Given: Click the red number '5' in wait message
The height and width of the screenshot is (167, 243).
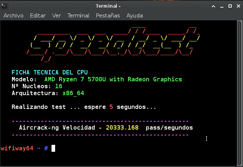Looking at the screenshot, I should coord(111,107).
